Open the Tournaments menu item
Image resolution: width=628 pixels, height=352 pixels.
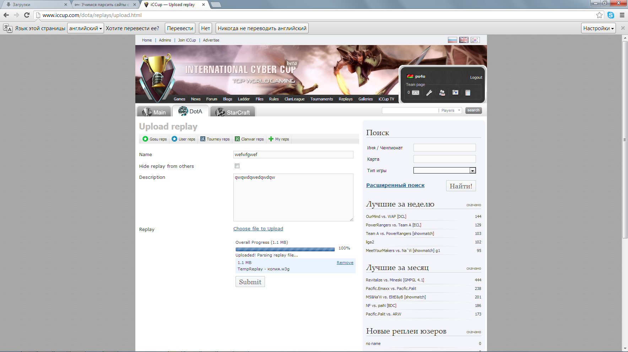[321, 99]
